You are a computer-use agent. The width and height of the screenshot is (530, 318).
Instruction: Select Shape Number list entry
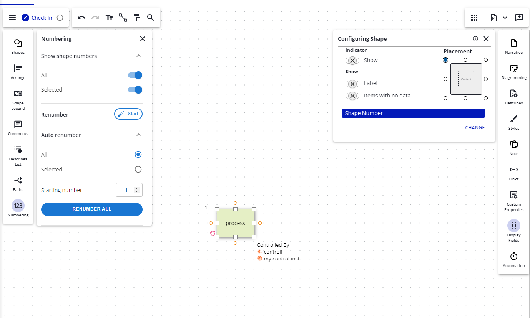coord(413,113)
